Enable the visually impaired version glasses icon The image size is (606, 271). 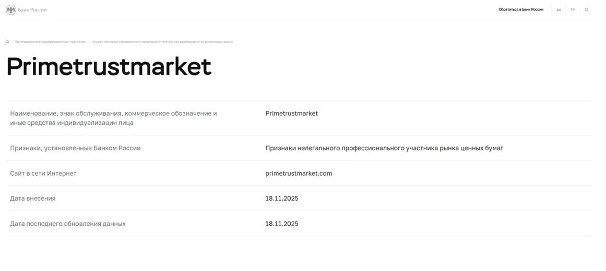click(559, 10)
